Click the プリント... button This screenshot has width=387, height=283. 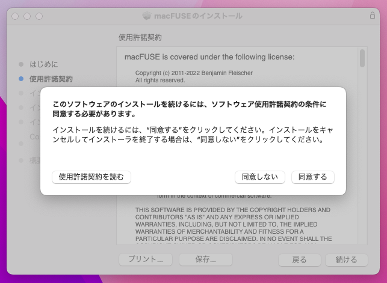click(x=145, y=260)
